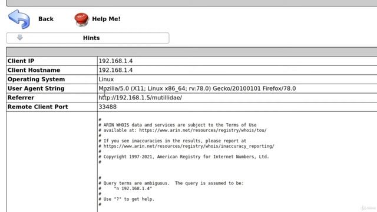Select the Client Hostname label cell
This screenshot has width=377, height=212.
[x=52, y=70]
